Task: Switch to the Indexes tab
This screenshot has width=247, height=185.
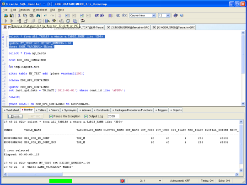Action: point(85,110)
